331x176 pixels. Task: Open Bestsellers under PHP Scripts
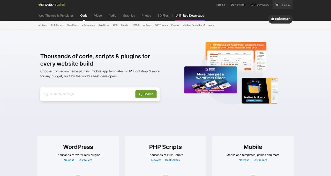pos(172,160)
